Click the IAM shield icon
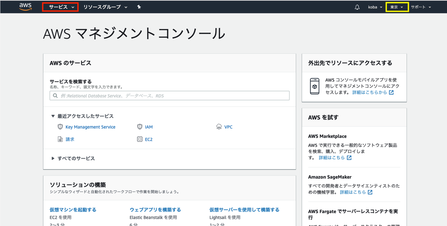Screen dimensions: 447x226 [x=140, y=127]
